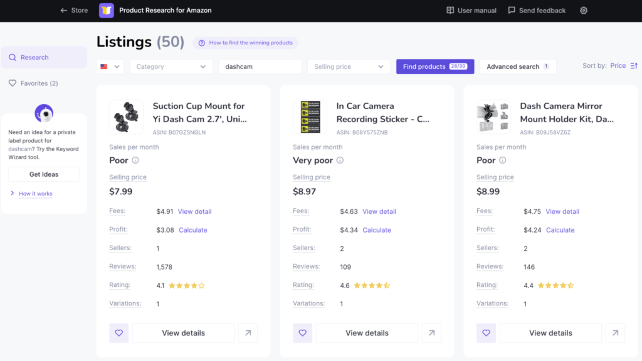
Task: Click the Find products button
Action: point(435,66)
